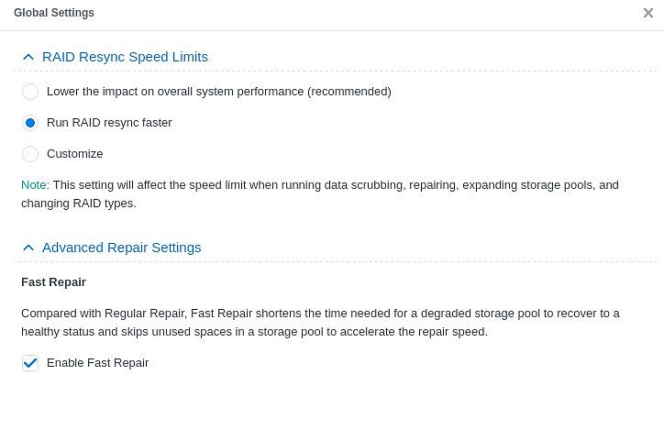The height and width of the screenshot is (430, 664).
Task: Select Run RAID resync faster radio
Action: (x=30, y=123)
